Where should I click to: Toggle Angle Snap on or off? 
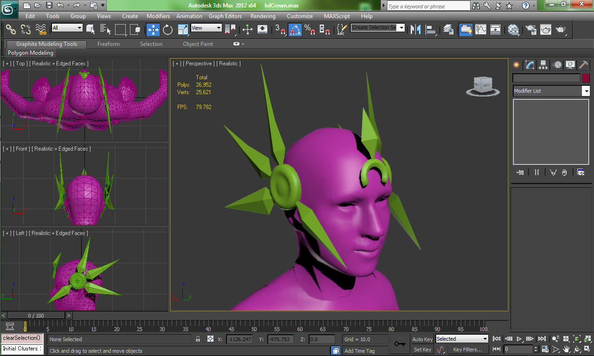pyautogui.click(x=295, y=29)
